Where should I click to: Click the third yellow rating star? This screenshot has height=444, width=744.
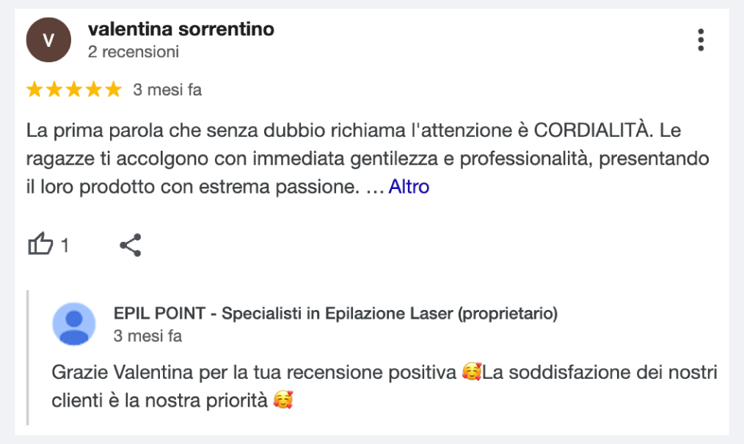click(x=73, y=90)
